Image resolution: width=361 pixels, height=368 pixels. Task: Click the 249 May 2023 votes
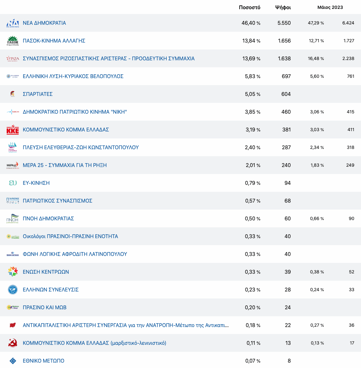tap(350, 165)
